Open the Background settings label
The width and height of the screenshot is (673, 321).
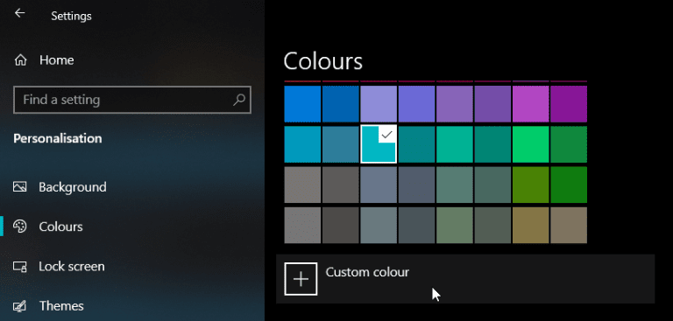(x=73, y=187)
